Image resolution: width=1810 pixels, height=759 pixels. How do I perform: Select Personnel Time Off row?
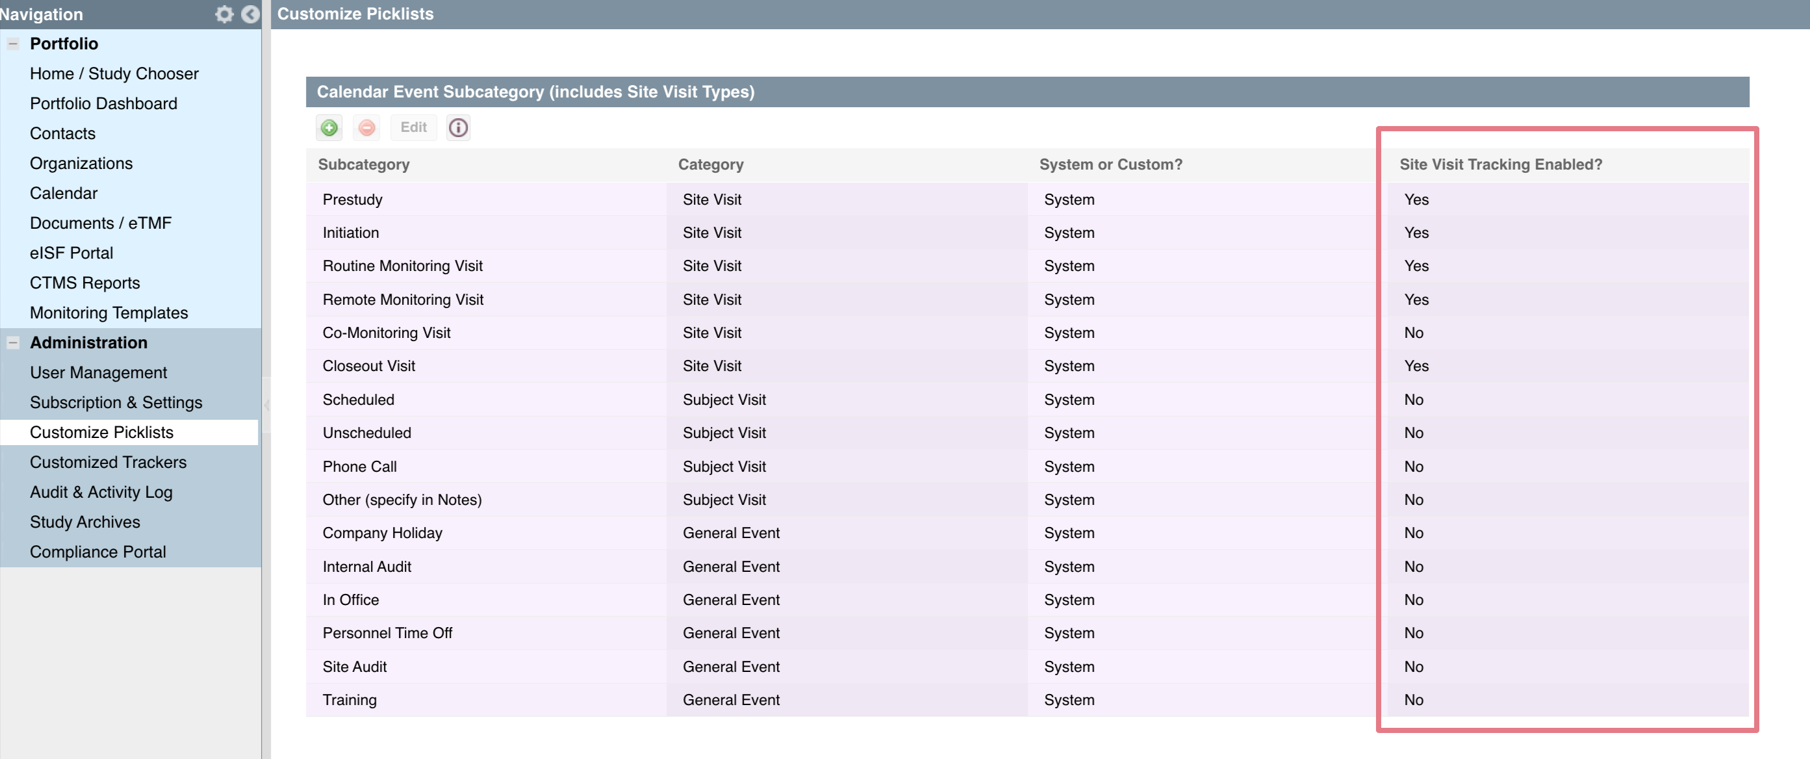click(x=1027, y=633)
